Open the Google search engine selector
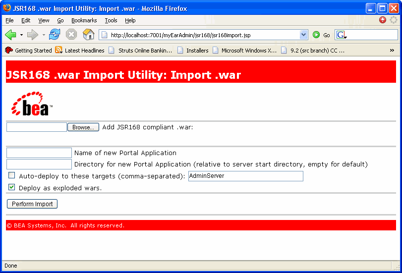Image resolution: width=402 pixels, height=273 pixels. pyautogui.click(x=342, y=35)
